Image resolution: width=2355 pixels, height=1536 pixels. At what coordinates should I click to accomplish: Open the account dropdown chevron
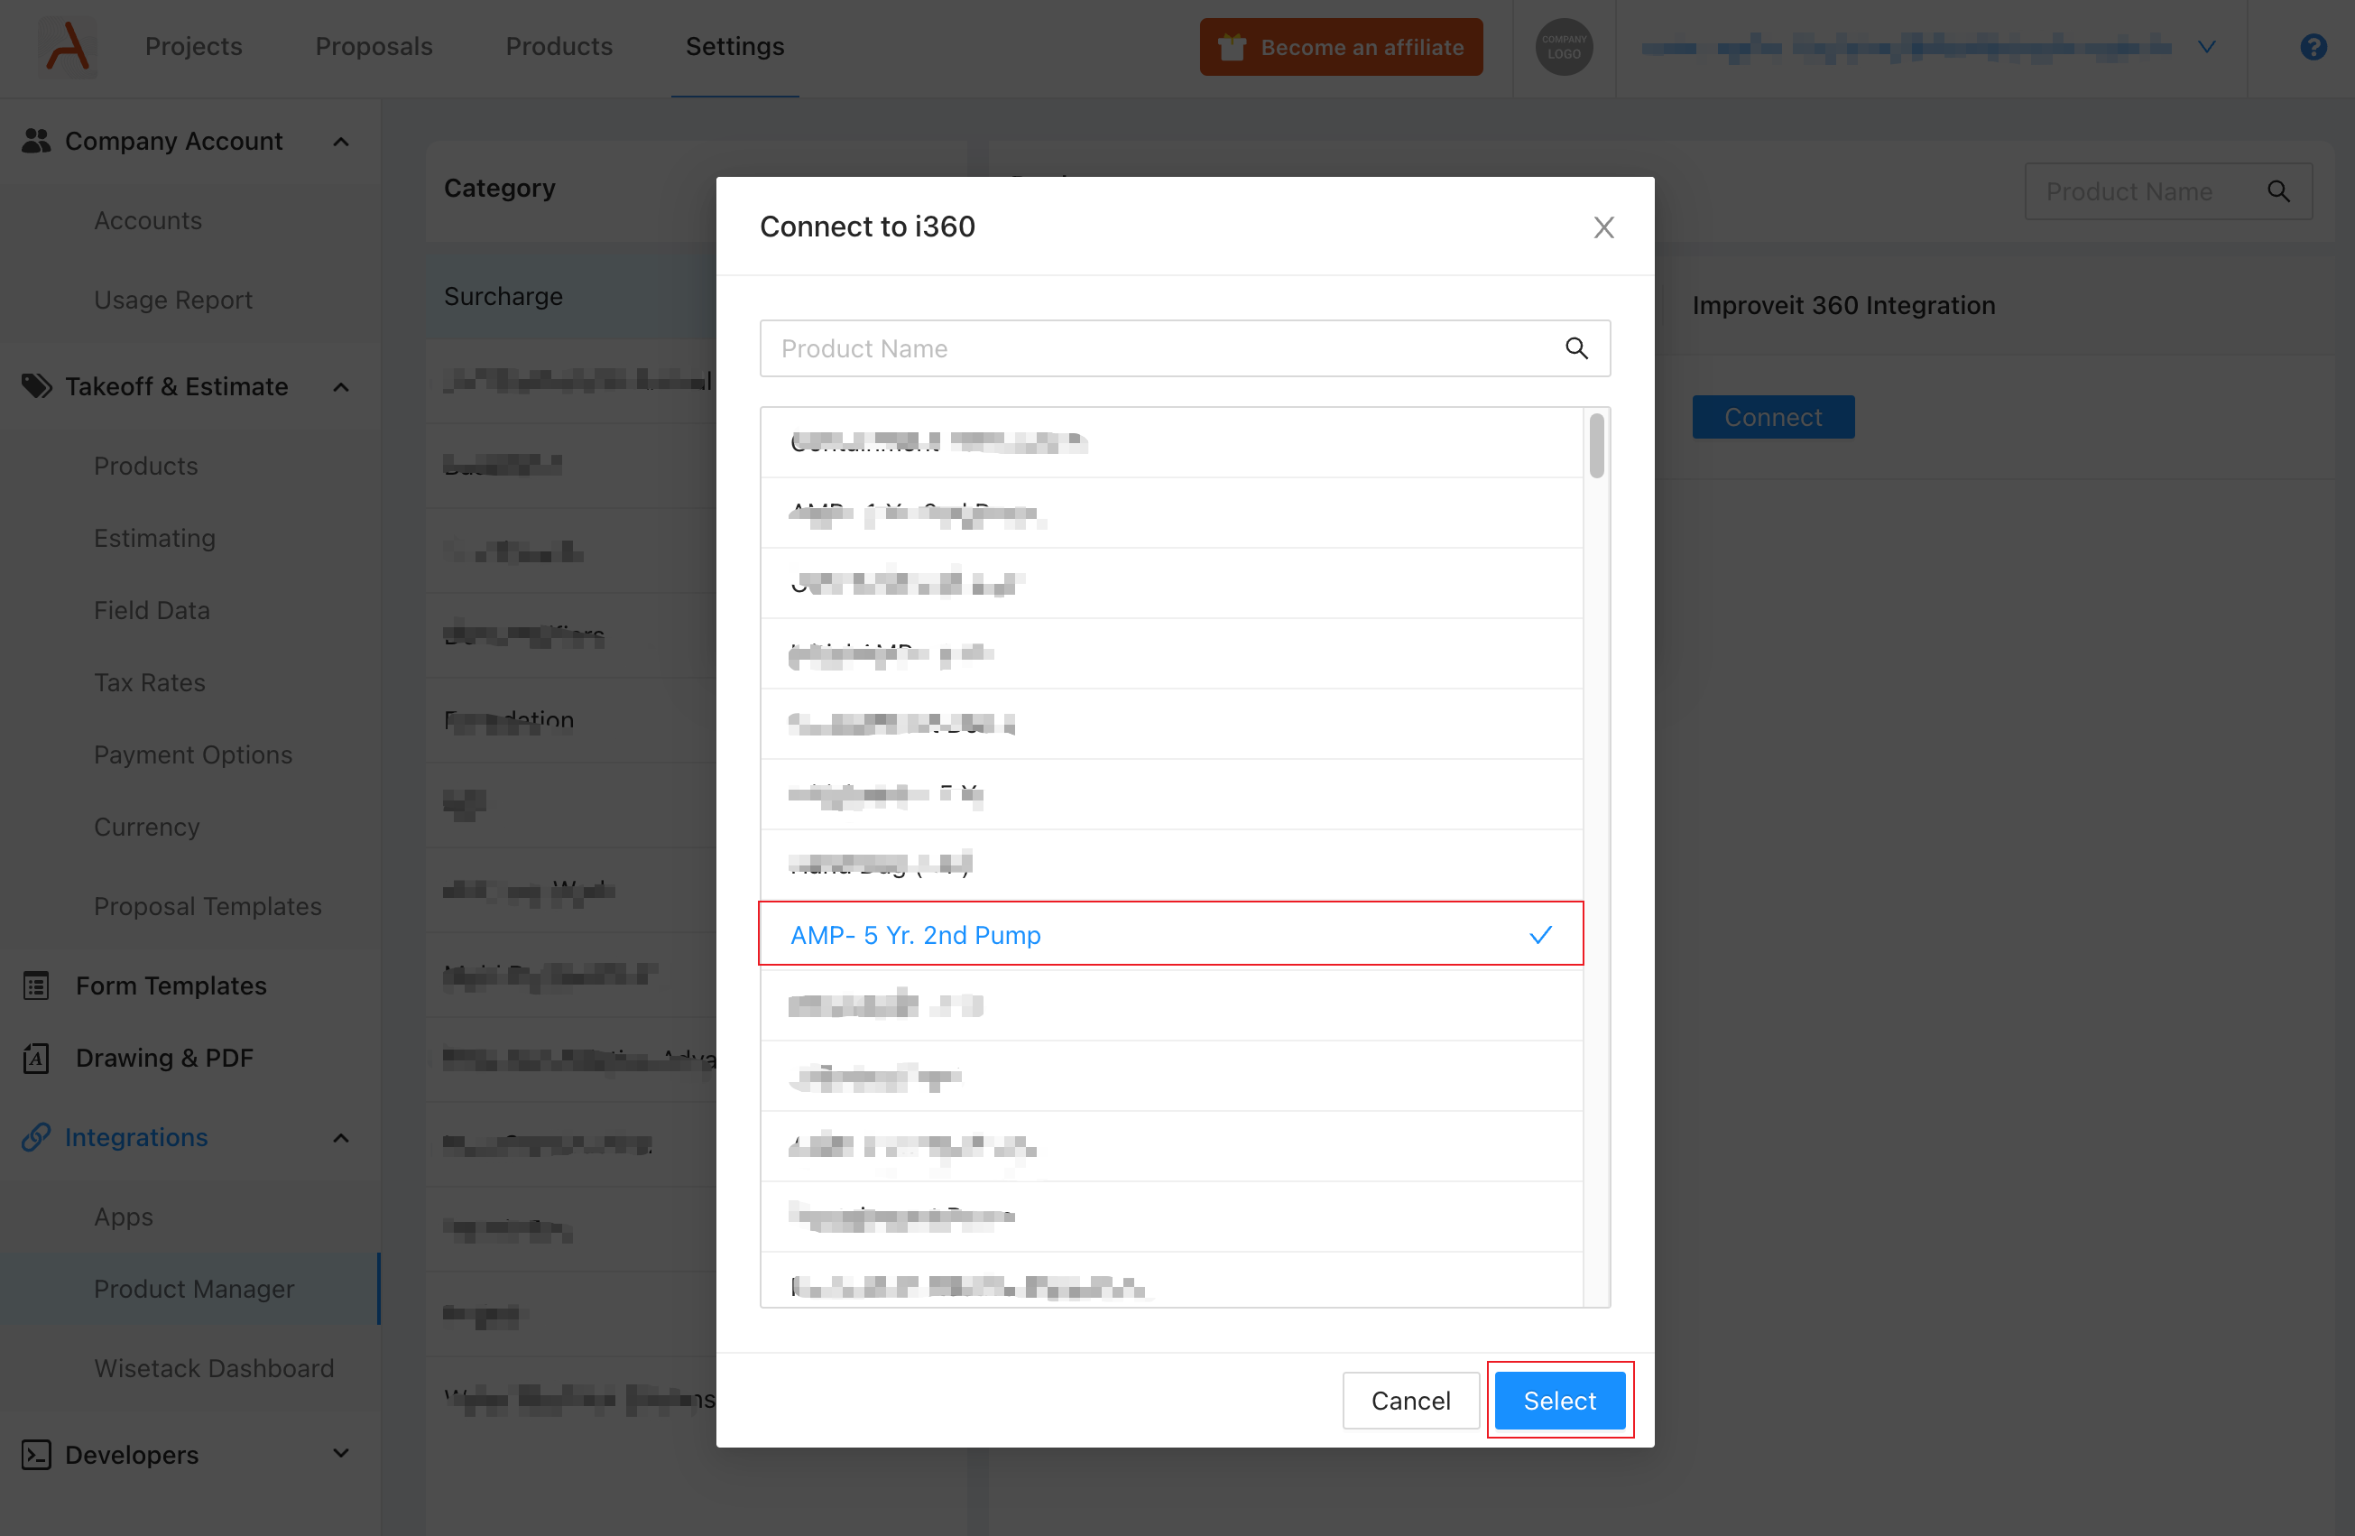2207,47
